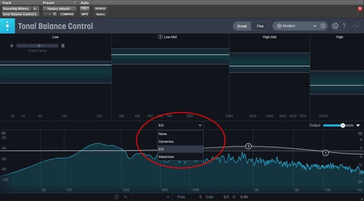Open help with the question mark icon
This screenshot has width=364, height=201.
(x=344, y=26)
